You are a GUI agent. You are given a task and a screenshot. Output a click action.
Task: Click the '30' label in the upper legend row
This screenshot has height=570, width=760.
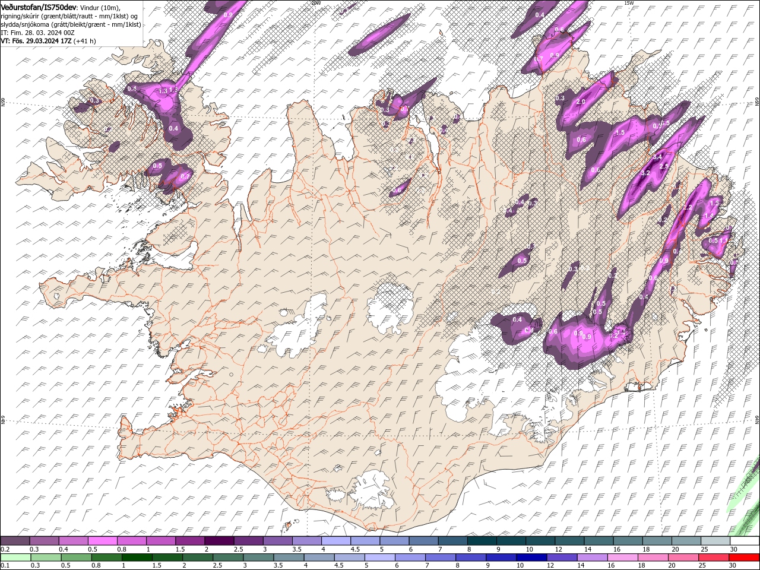click(733, 549)
